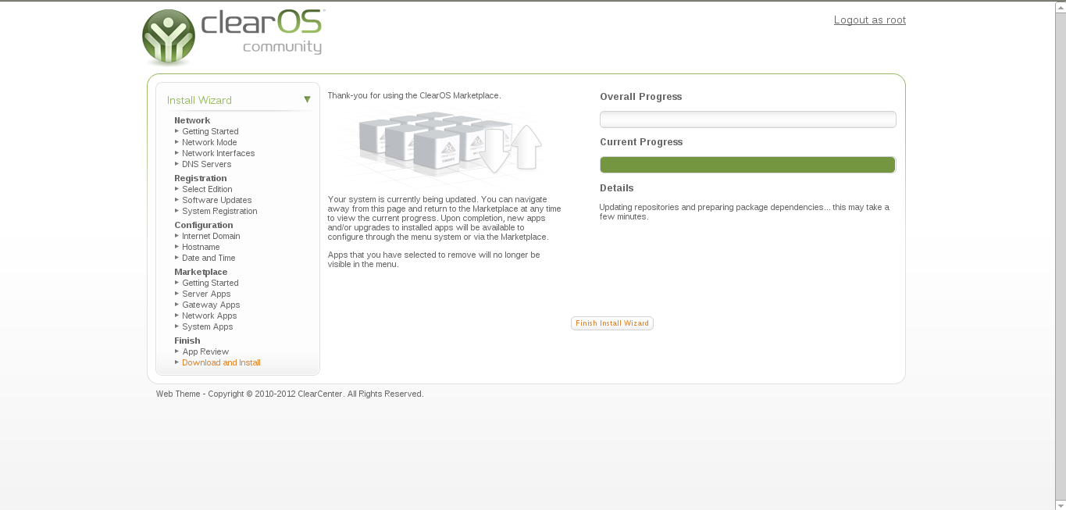
Task: Click the Details heading
Action: [x=617, y=188]
